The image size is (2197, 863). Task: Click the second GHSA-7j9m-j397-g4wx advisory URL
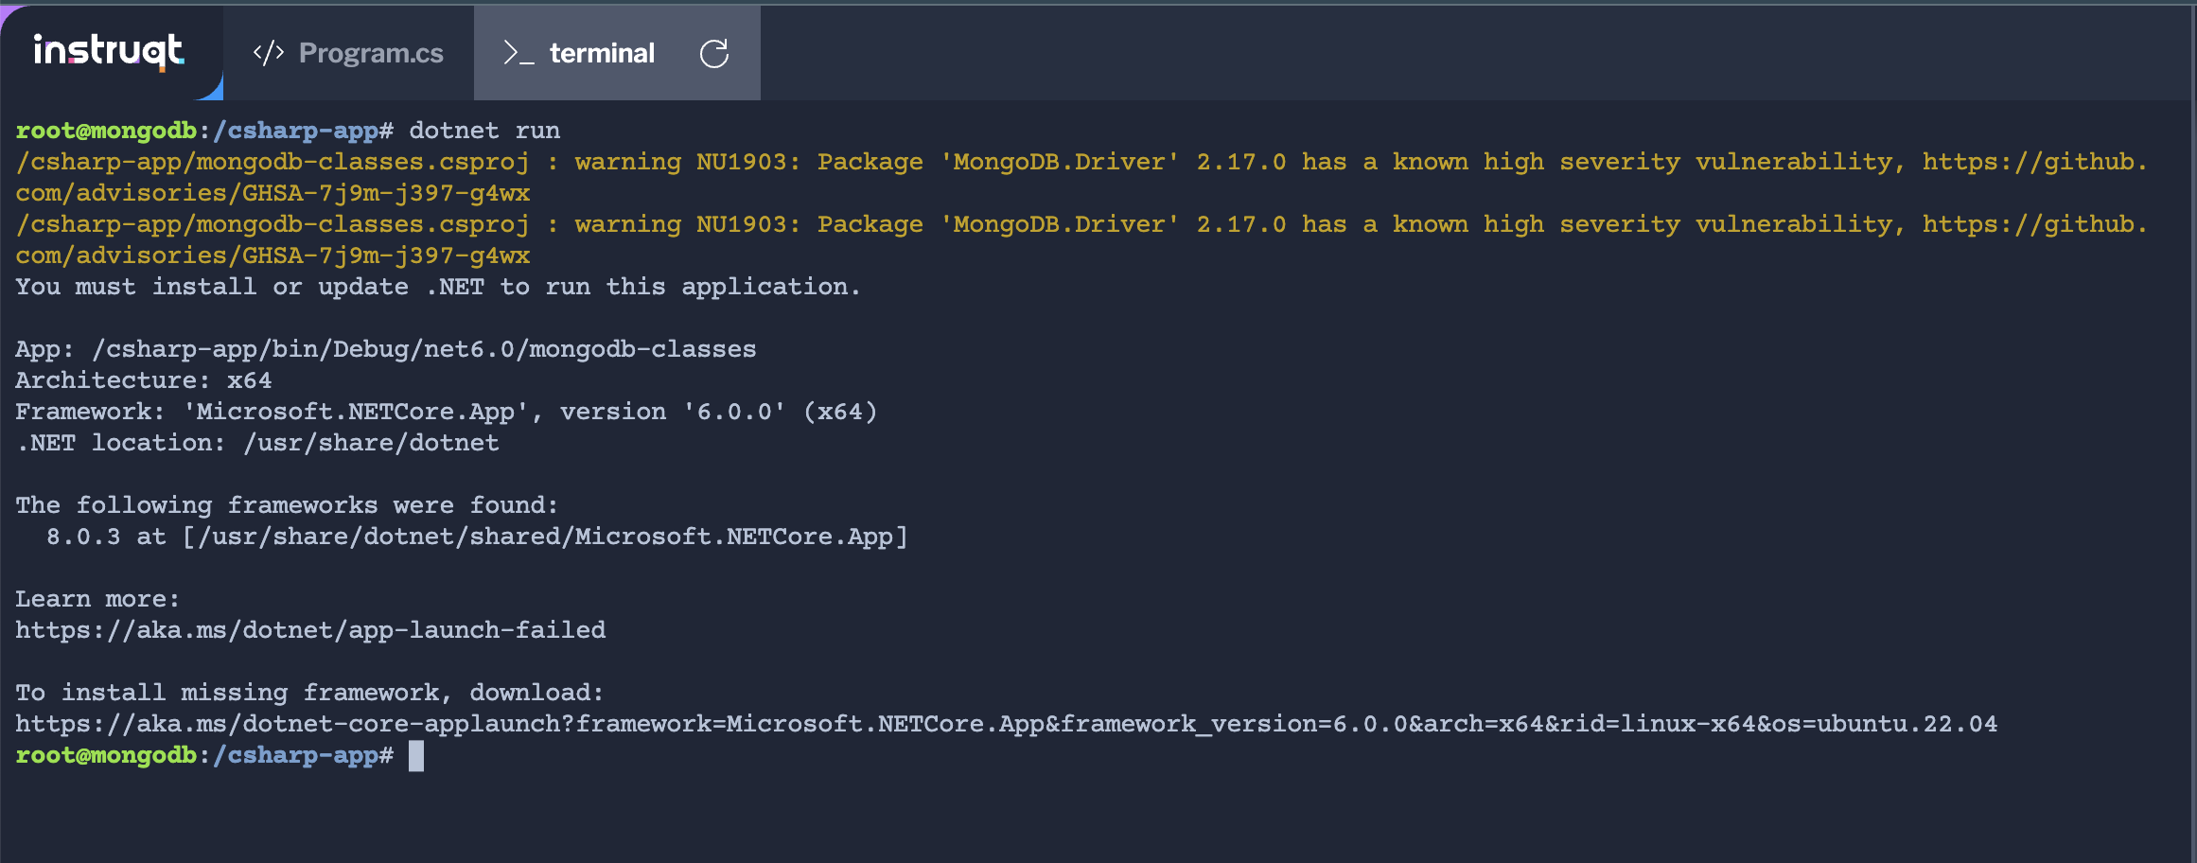click(x=272, y=255)
